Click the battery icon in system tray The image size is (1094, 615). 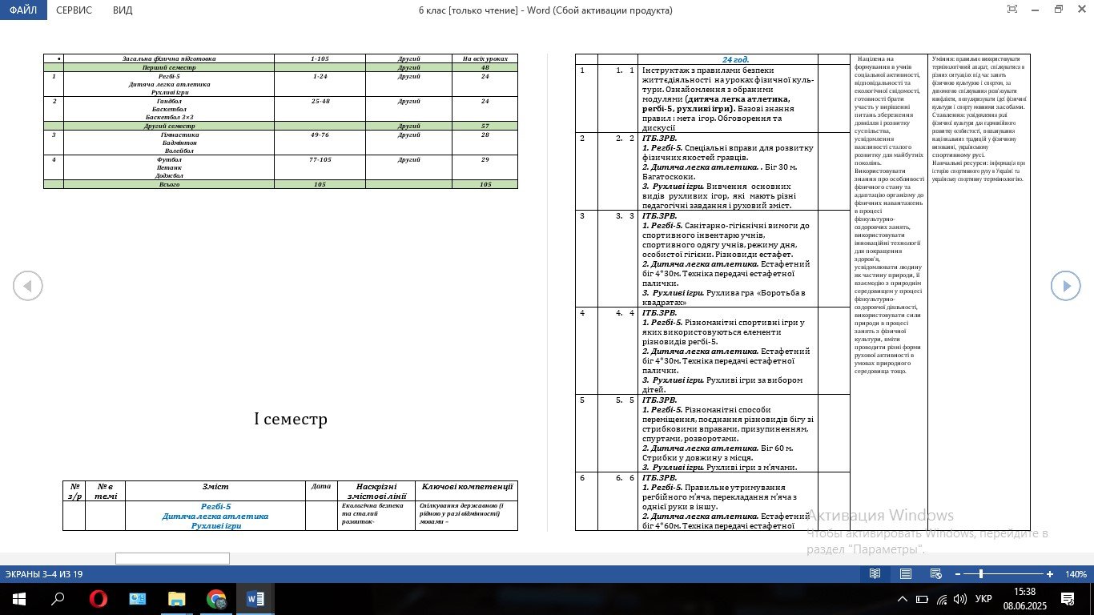922,599
